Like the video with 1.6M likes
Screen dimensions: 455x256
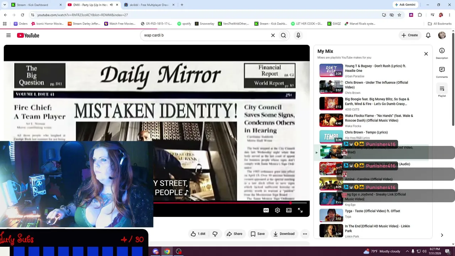pyautogui.click(x=198, y=234)
